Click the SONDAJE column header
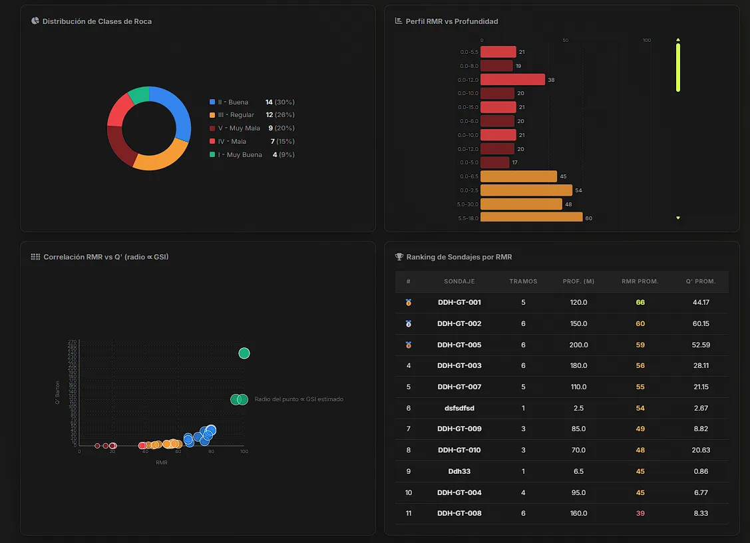This screenshot has height=543, width=750. click(x=459, y=281)
